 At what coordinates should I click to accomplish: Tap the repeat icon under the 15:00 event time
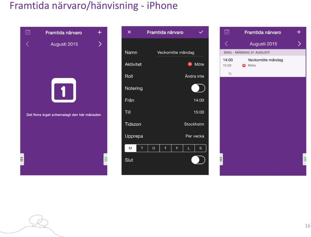pyautogui.click(x=230, y=74)
